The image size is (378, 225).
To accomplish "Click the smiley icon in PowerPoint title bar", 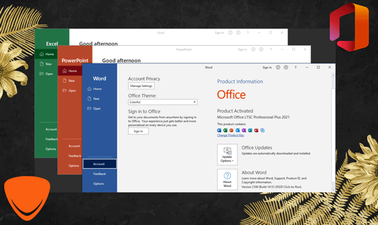I will tap(253, 49).
